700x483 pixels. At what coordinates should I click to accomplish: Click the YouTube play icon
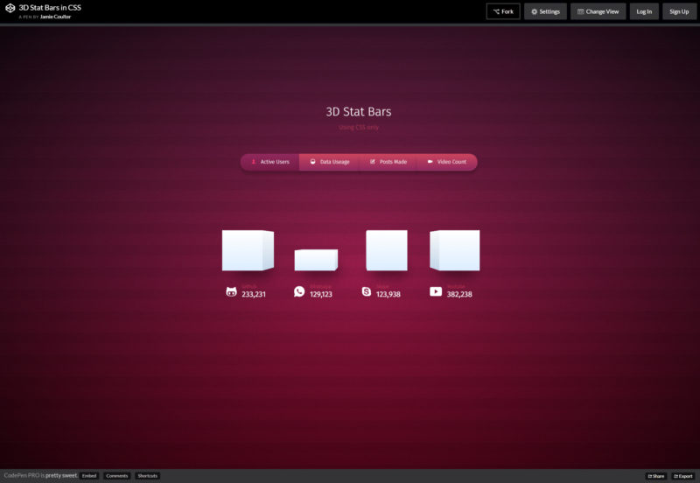[436, 291]
